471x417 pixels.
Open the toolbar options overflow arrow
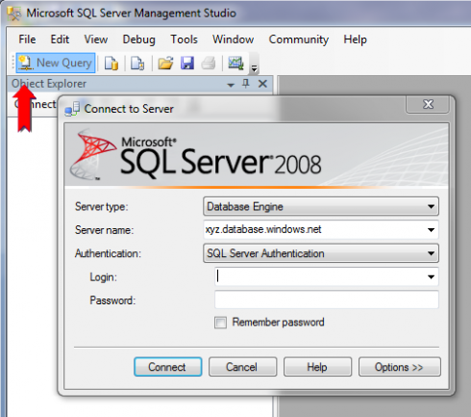254,68
